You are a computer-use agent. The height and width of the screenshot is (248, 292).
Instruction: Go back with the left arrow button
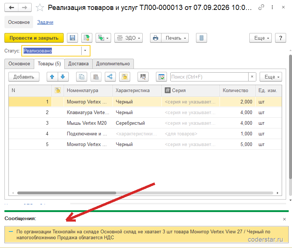coord(11,8)
